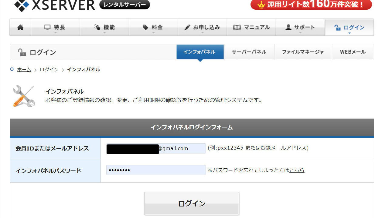Click the crown icon in the red banner

click(261, 5)
